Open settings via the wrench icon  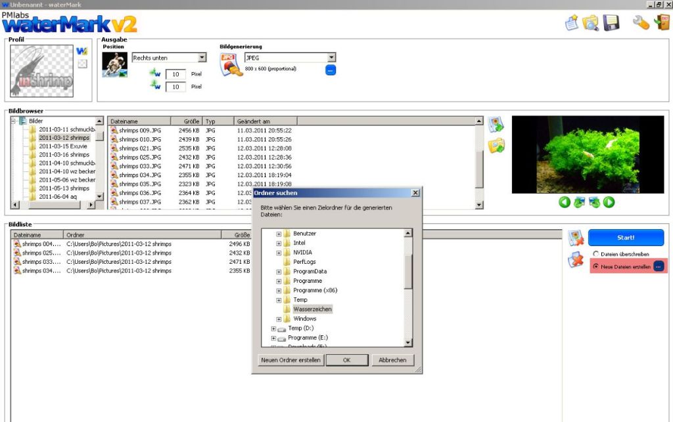pyautogui.click(x=641, y=22)
